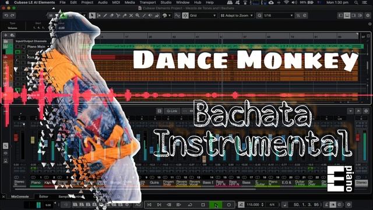373x210 pixels.
Task: Open the MixConsole setup gear
Action: [366, 111]
